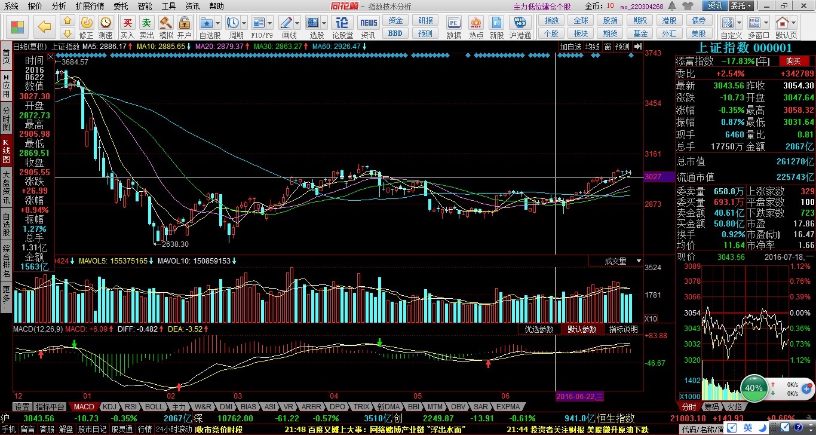This screenshot has height=435, width=816.
Task: Toggle 默认参数 default parameters for MACD
Action: click(582, 329)
